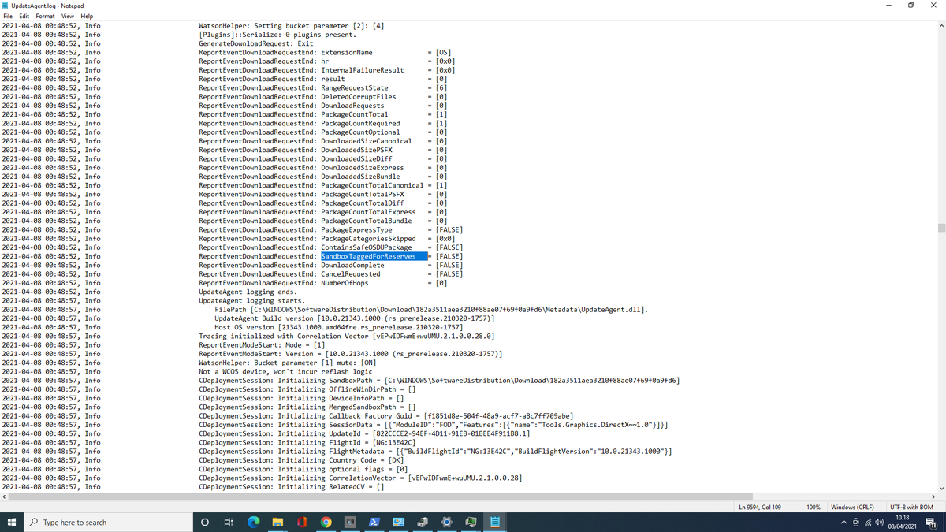The height and width of the screenshot is (532, 946).
Task: Click the DeletedCorruptFiles log entry
Action: click(323, 97)
